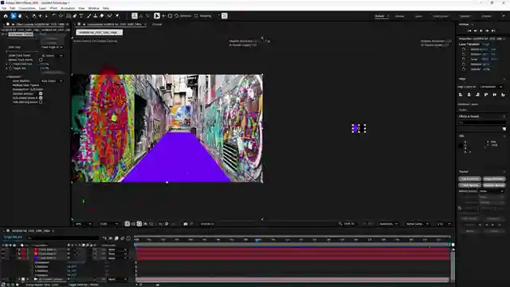Click the blue label color of third layer
The width and height of the screenshot is (510, 287).
pyautogui.click(x=36, y=258)
